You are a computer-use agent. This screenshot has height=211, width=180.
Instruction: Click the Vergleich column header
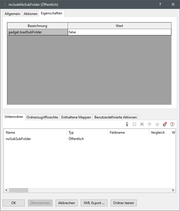point(159,133)
